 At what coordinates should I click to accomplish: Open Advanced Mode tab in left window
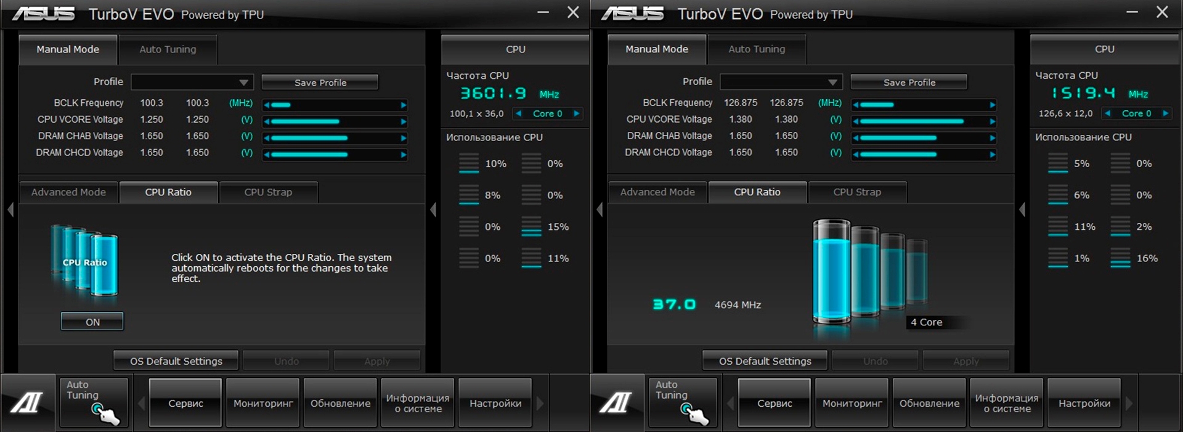coord(68,192)
